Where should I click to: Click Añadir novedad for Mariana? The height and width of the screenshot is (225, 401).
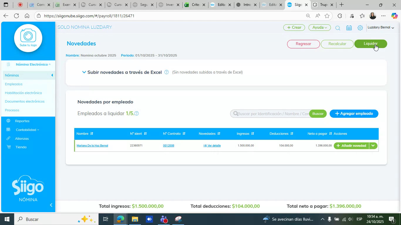(x=351, y=146)
